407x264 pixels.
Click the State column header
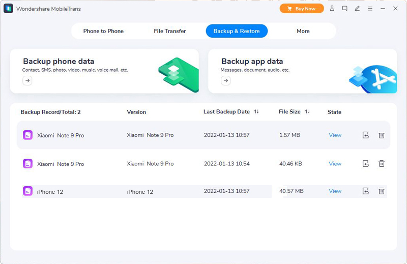(x=334, y=112)
